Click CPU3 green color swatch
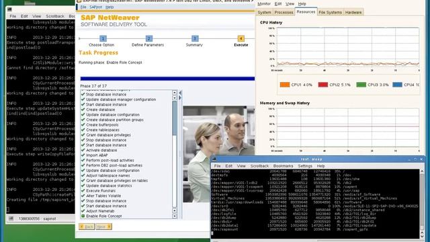This screenshot has height=242, width=430. pyautogui.click(x=361, y=85)
